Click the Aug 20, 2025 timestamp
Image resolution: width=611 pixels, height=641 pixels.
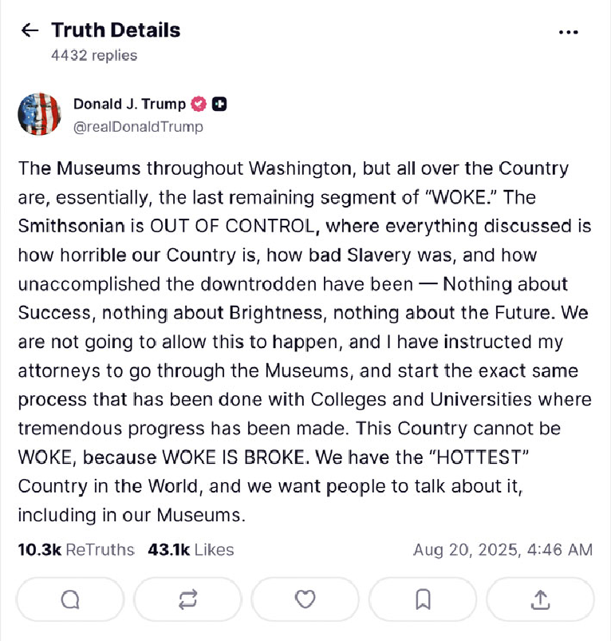pos(503,550)
